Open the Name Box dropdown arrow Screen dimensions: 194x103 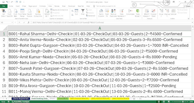point(12,23)
